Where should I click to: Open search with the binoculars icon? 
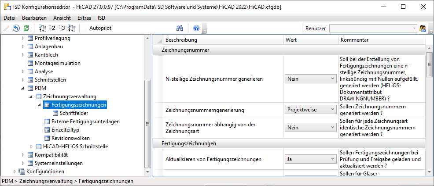pyautogui.click(x=180, y=28)
